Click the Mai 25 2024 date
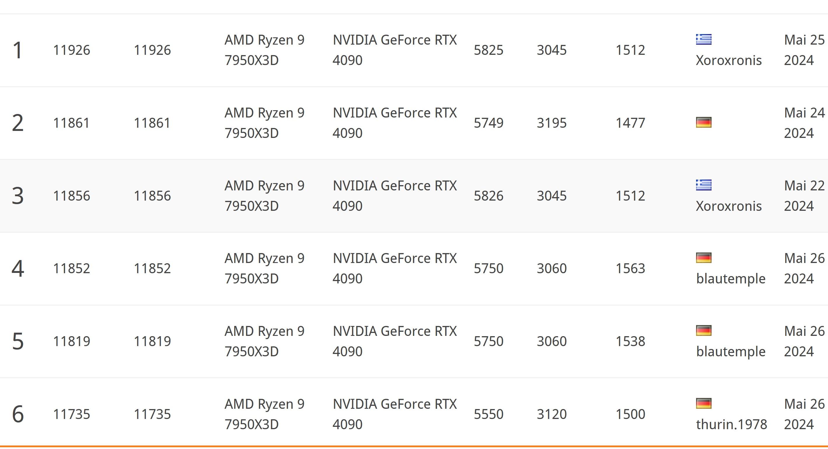 (x=804, y=50)
